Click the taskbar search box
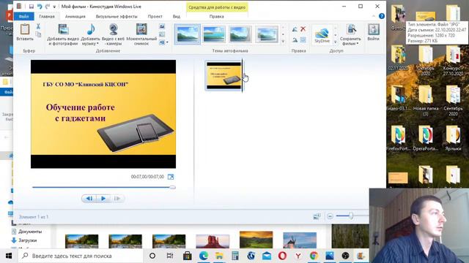469x263 pixels. [x=81, y=256]
